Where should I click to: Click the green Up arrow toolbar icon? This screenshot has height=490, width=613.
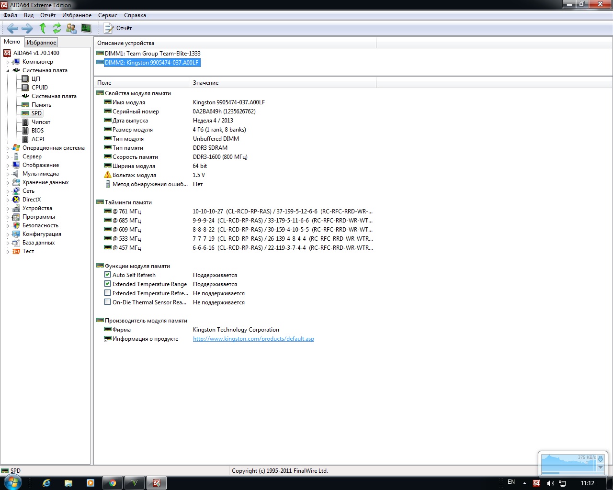coord(43,28)
